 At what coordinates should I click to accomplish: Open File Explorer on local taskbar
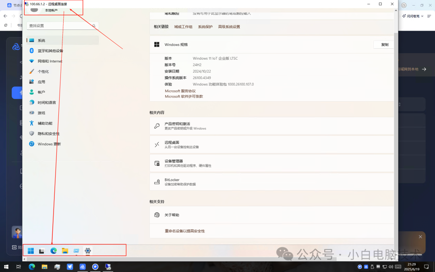44,267
